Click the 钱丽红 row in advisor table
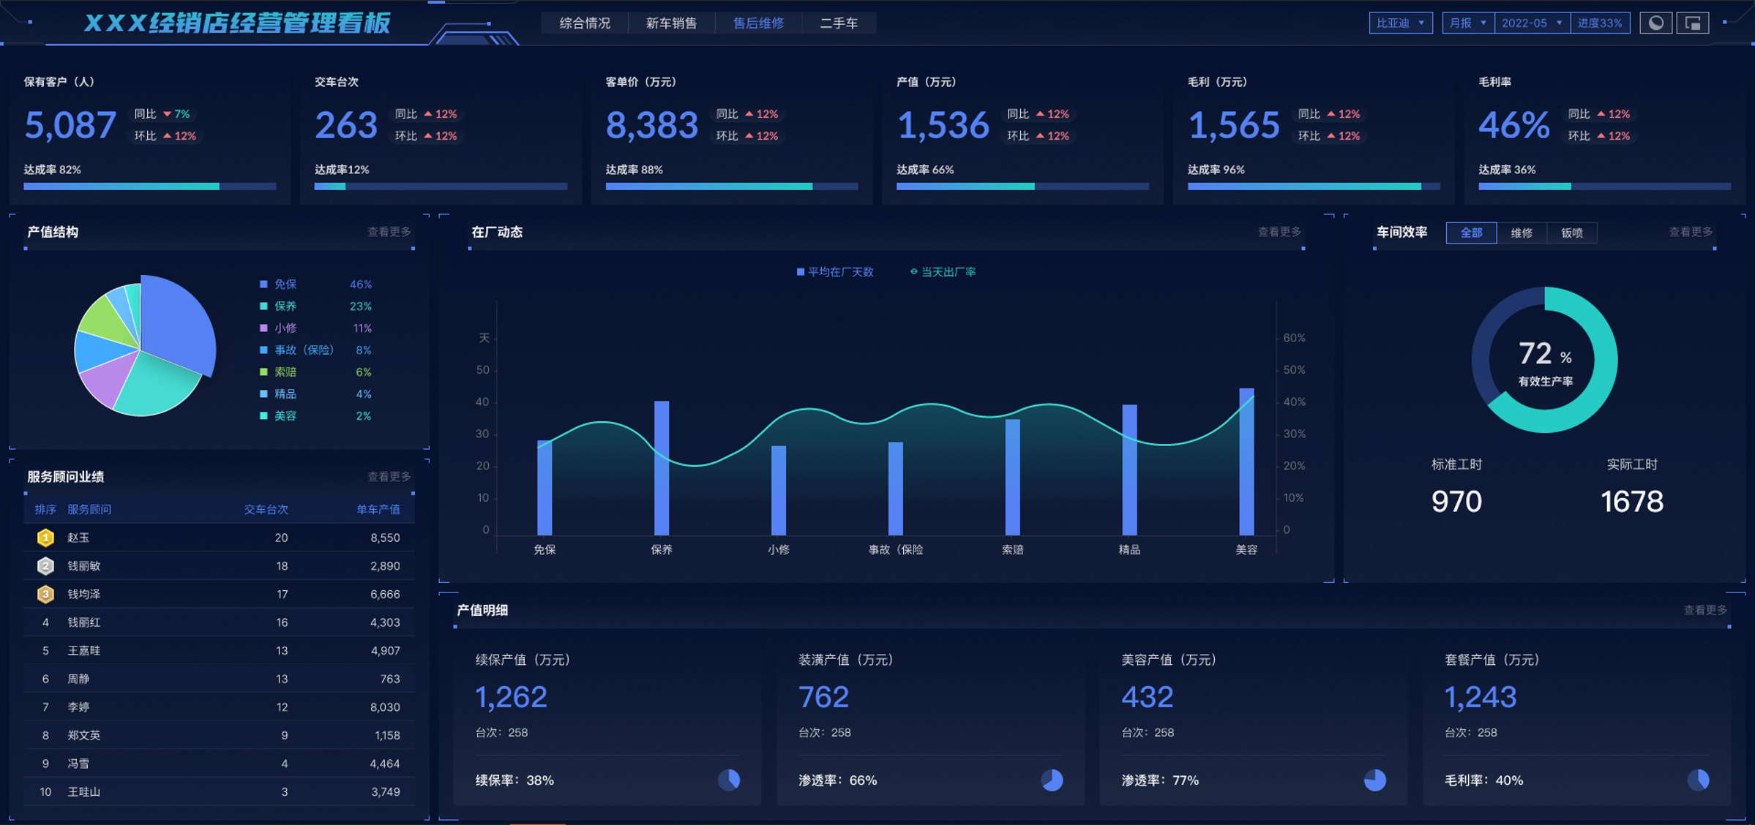The width and height of the screenshot is (1755, 825). pyautogui.click(x=220, y=622)
